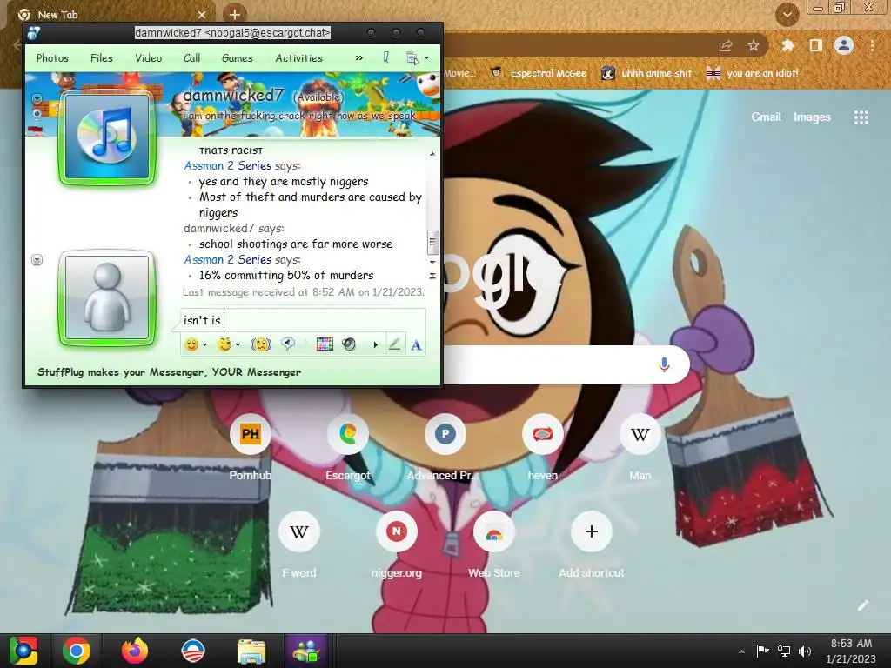Click the contact display picture options arrow
This screenshot has width=891, height=668.
click(37, 99)
